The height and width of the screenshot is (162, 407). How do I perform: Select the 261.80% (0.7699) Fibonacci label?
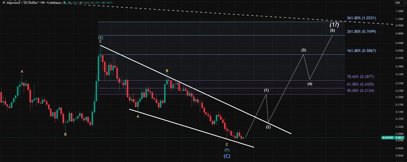[x=362, y=31]
